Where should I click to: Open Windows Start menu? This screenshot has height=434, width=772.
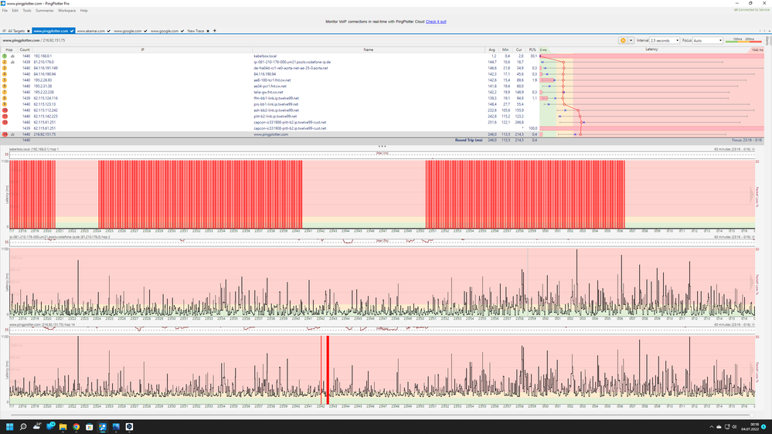[10, 426]
